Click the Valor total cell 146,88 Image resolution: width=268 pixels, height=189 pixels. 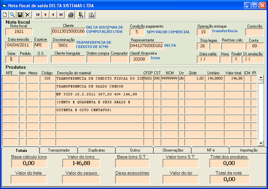click(234, 79)
